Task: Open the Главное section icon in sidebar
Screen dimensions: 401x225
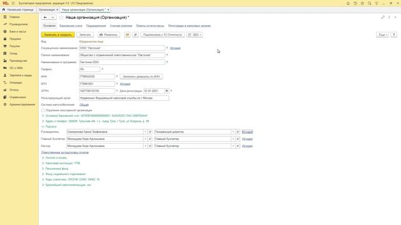Action: (5, 17)
